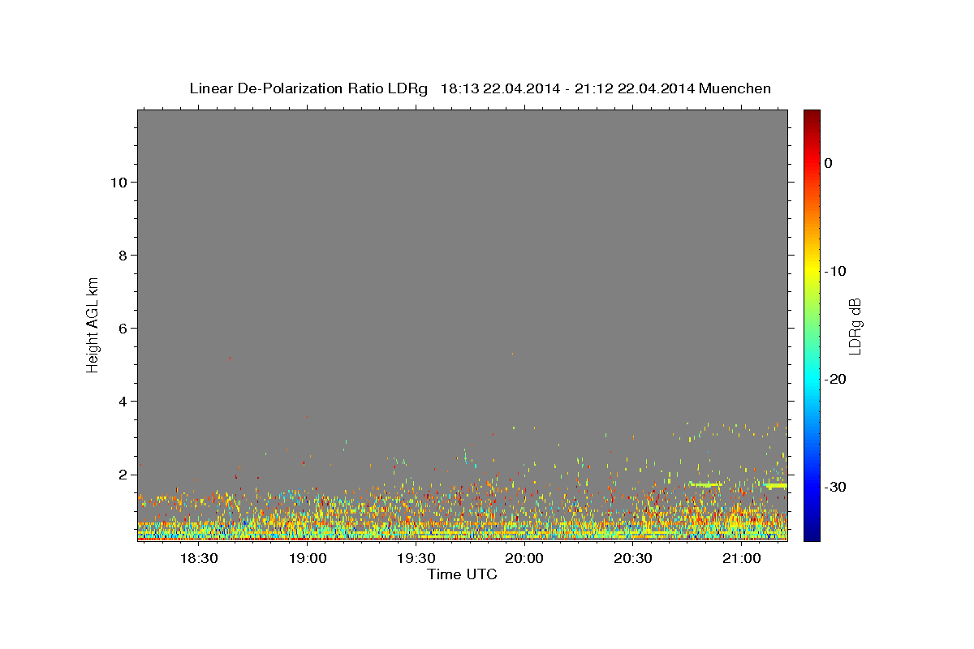Click the height tick label 8
This screenshot has height=649, width=974.
pos(125,256)
